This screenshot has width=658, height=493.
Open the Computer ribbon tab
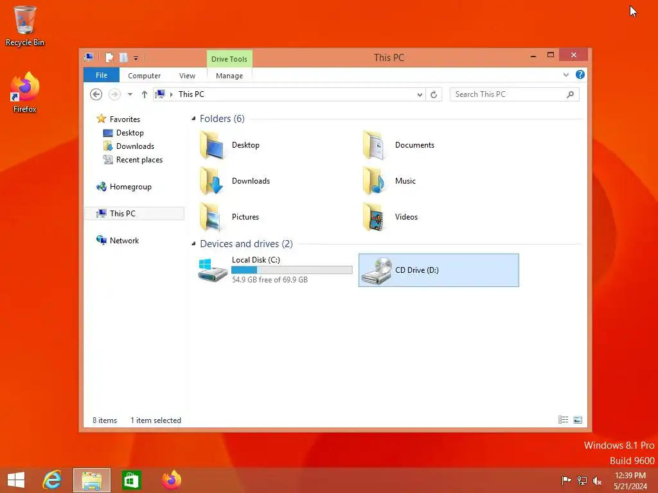145,76
